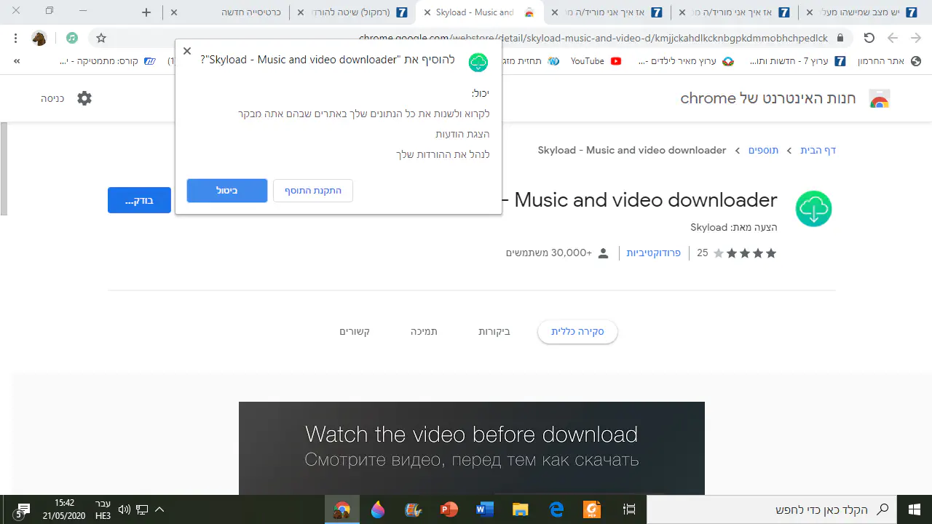
Task: Switch to the Reviews (ביקורות) tab
Action: click(x=494, y=332)
